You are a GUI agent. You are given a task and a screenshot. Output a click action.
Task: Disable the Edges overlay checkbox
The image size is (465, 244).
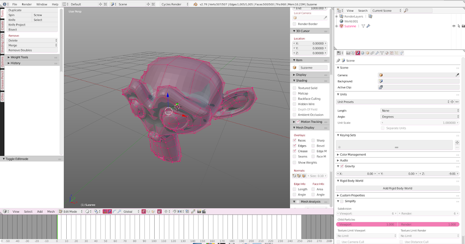tap(295, 146)
